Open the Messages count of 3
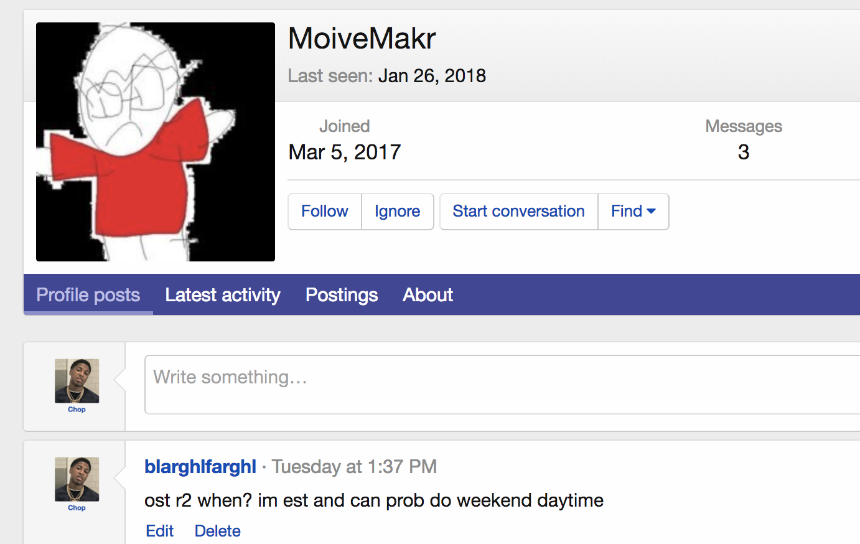This screenshot has width=860, height=544. click(743, 152)
